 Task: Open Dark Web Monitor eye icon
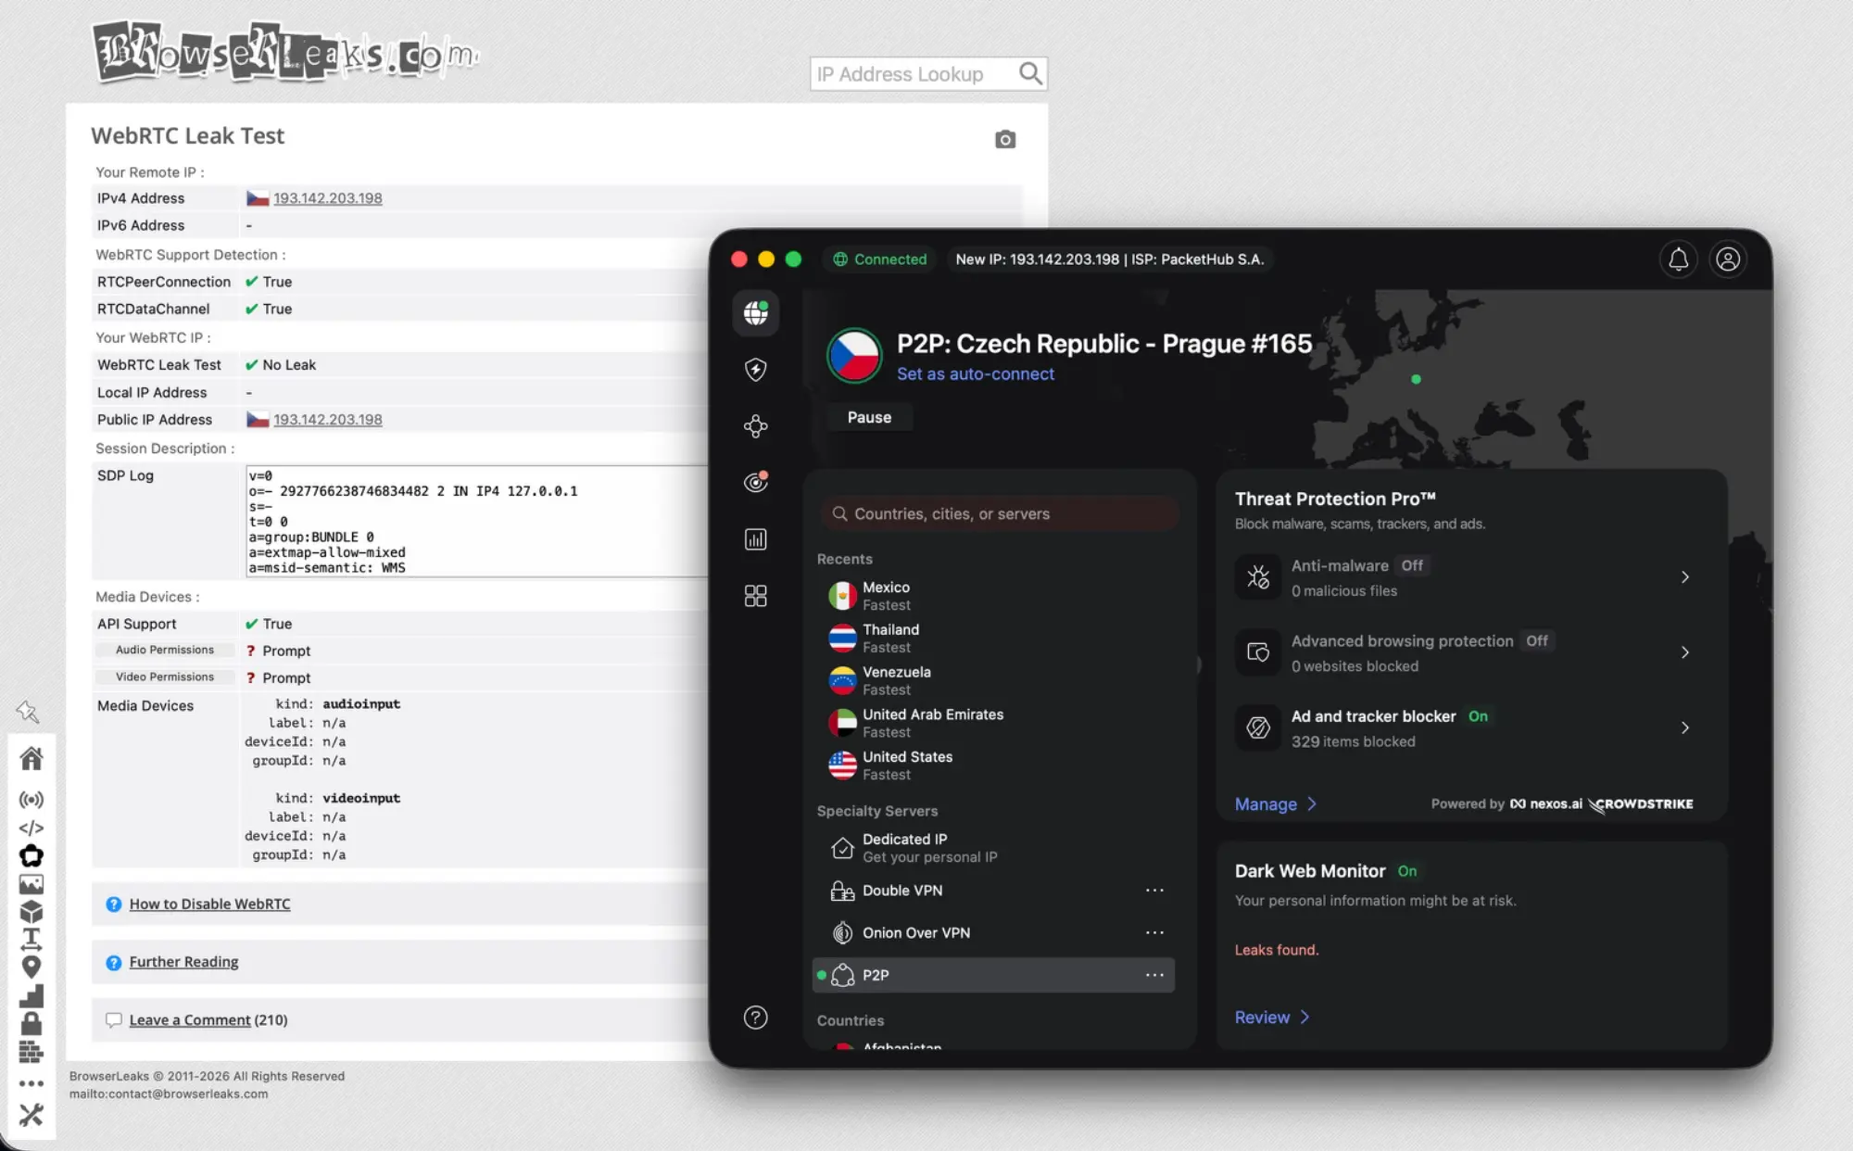pyautogui.click(x=755, y=481)
